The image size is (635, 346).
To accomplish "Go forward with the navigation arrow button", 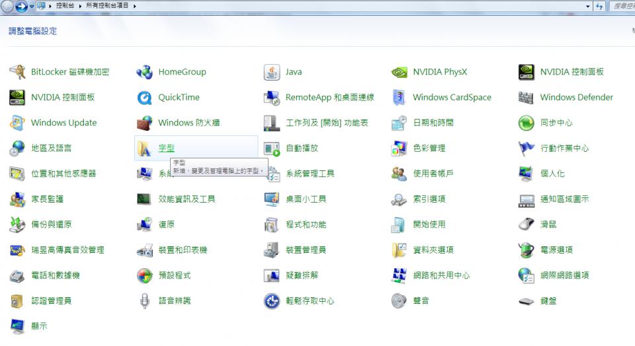I will coord(21,6).
